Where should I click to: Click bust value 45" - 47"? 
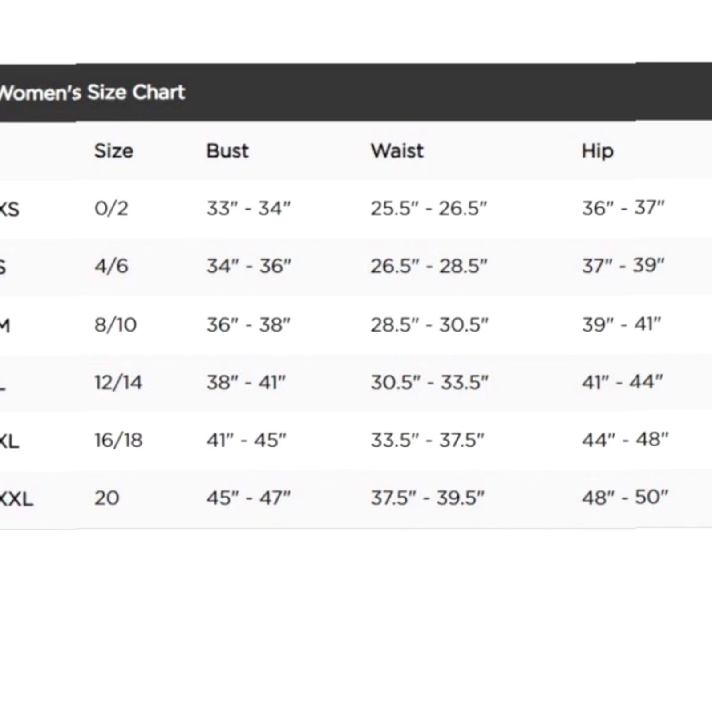pos(248,498)
